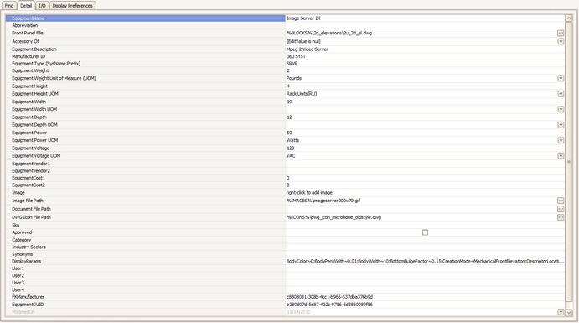The width and height of the screenshot is (579, 323).
Task: Select the User4 row label
Action: (18, 289)
